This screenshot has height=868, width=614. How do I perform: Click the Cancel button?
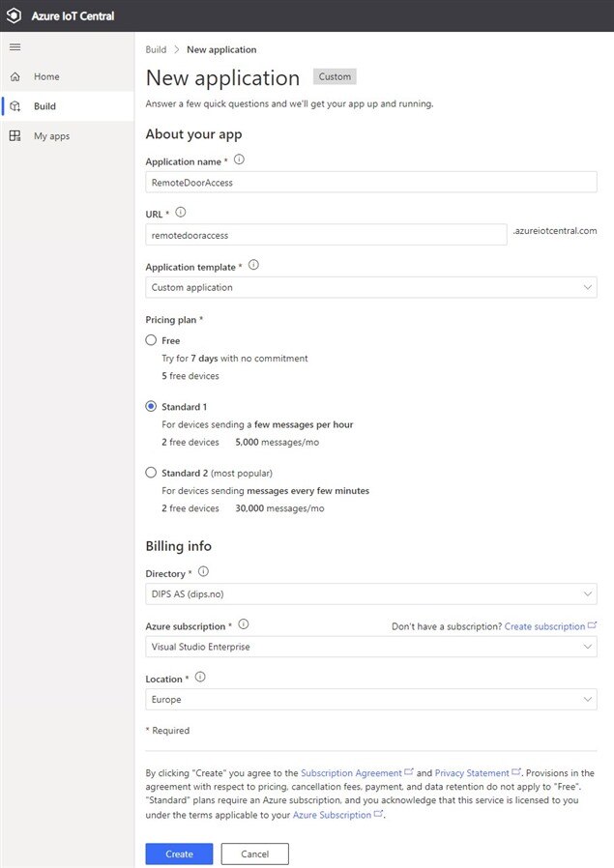coord(254,854)
